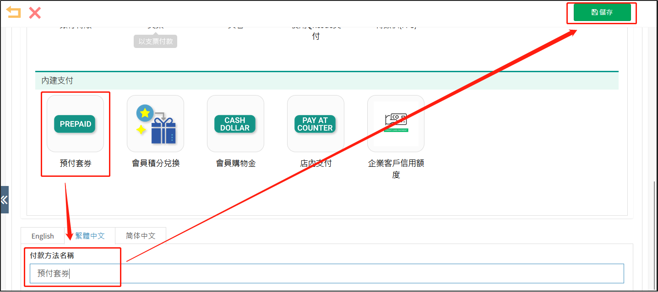The width and height of the screenshot is (658, 292).
Task: Click the orange back arrow icon
Action: pos(14,12)
